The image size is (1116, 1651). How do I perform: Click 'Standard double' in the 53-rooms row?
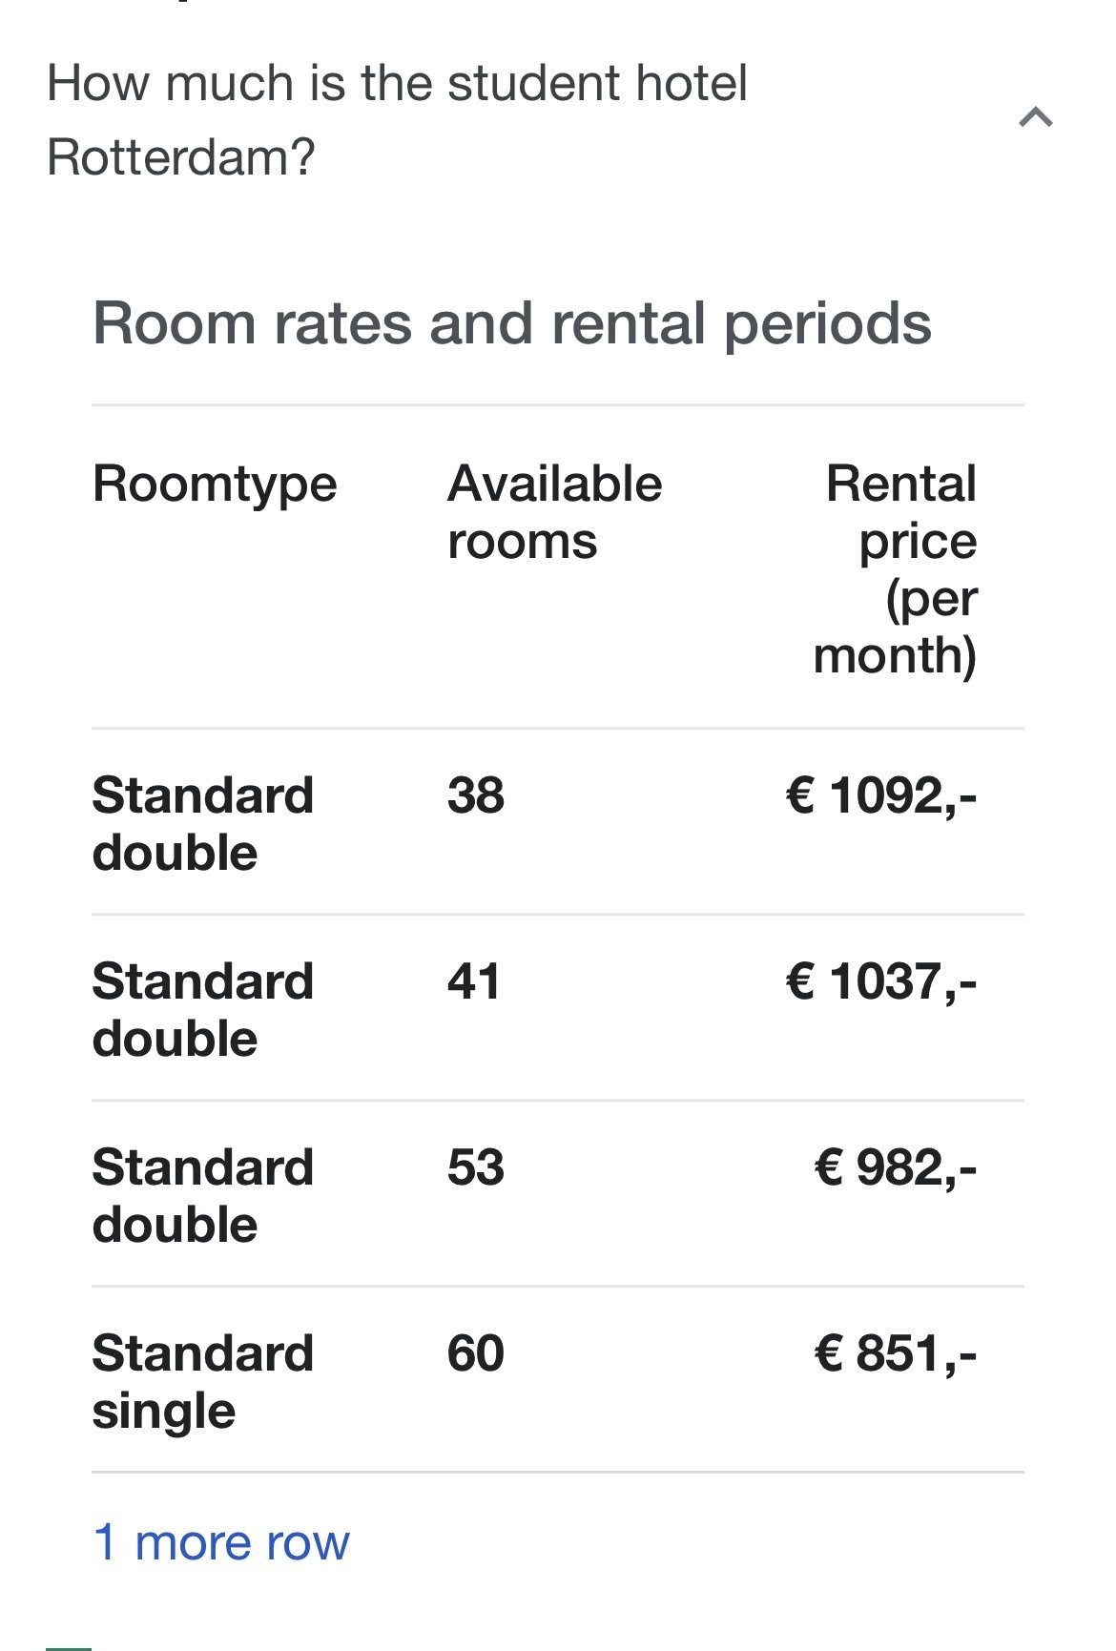(202, 1195)
